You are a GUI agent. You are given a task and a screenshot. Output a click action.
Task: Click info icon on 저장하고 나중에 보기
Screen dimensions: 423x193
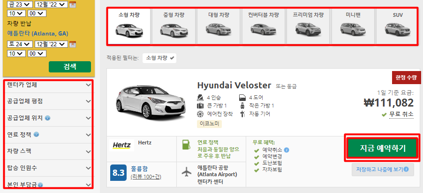406,169
